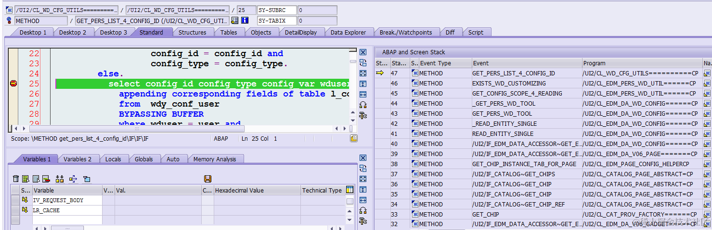
Task: Switch to the Desktop 1 tab
Action: pyautogui.click(x=33, y=32)
